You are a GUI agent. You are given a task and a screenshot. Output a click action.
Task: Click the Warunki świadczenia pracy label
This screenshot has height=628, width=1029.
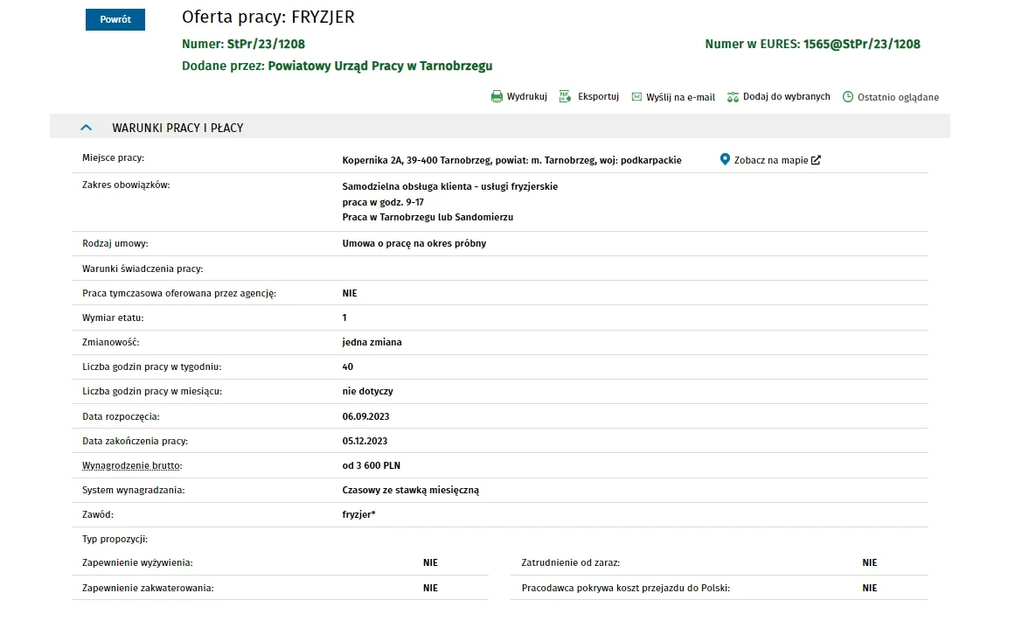click(143, 269)
